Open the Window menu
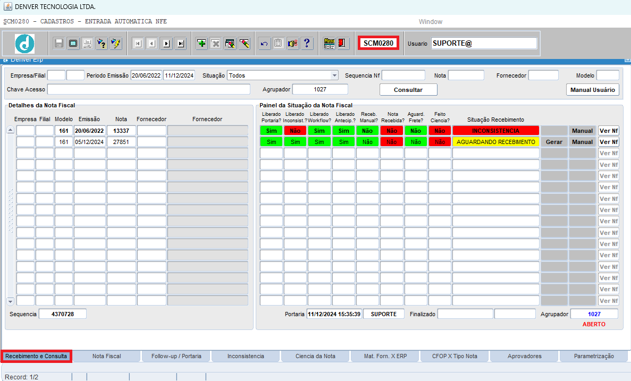The image size is (631, 381). click(430, 22)
